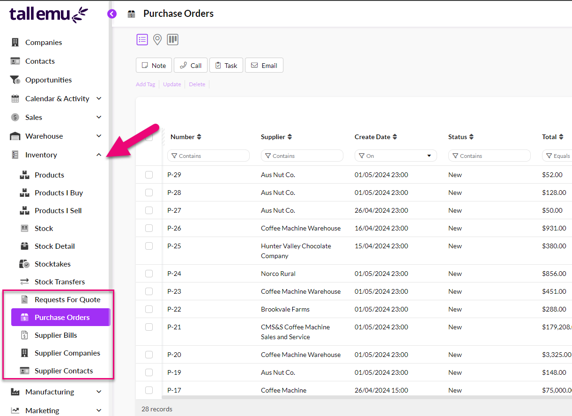
Task: Select all rows with the header checkbox
Action: 149,137
